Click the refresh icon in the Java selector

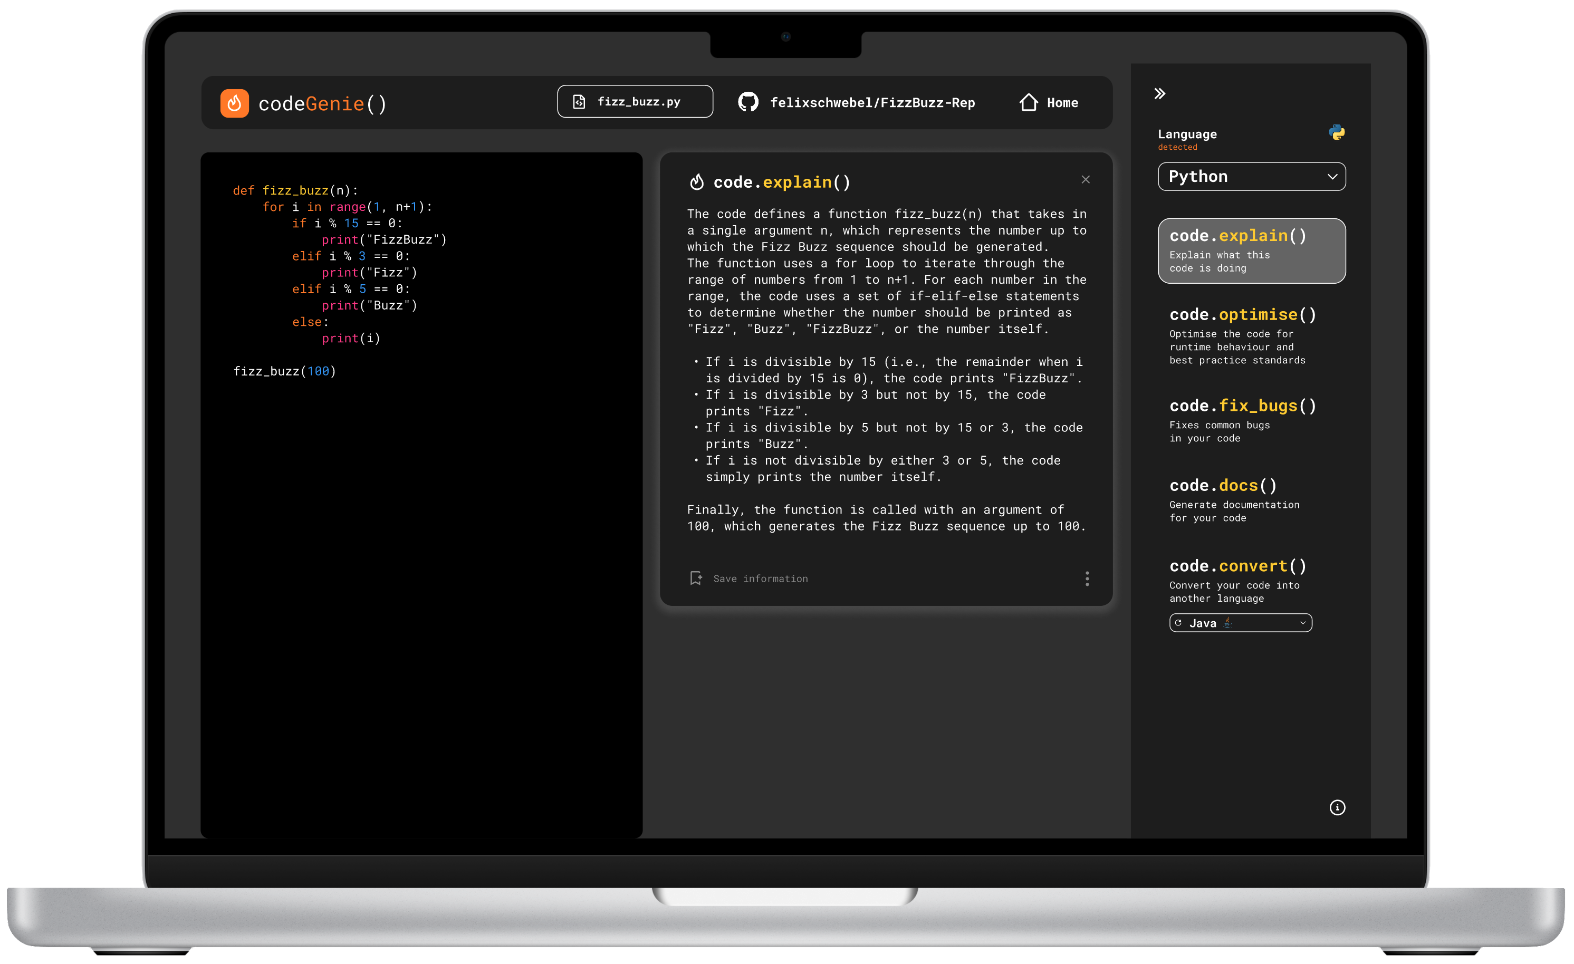click(1178, 622)
